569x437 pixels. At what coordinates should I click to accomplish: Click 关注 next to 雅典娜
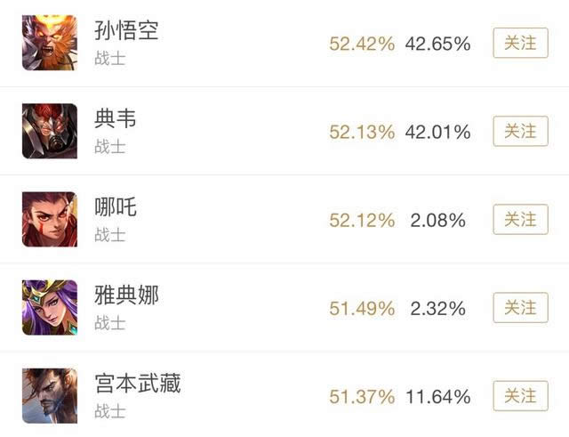[520, 308]
